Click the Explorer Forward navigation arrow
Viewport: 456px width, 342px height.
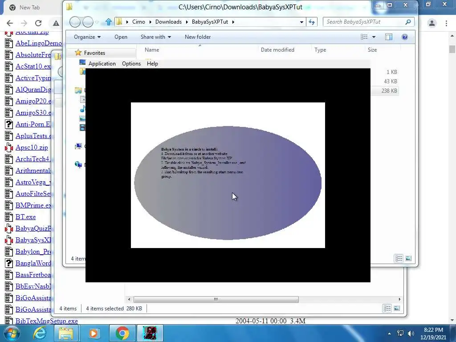pyautogui.click(x=88, y=22)
